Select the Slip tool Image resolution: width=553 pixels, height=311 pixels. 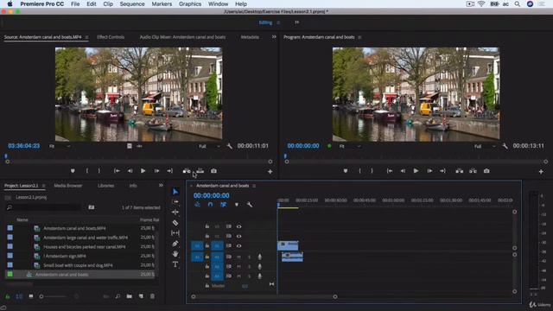coord(175,233)
